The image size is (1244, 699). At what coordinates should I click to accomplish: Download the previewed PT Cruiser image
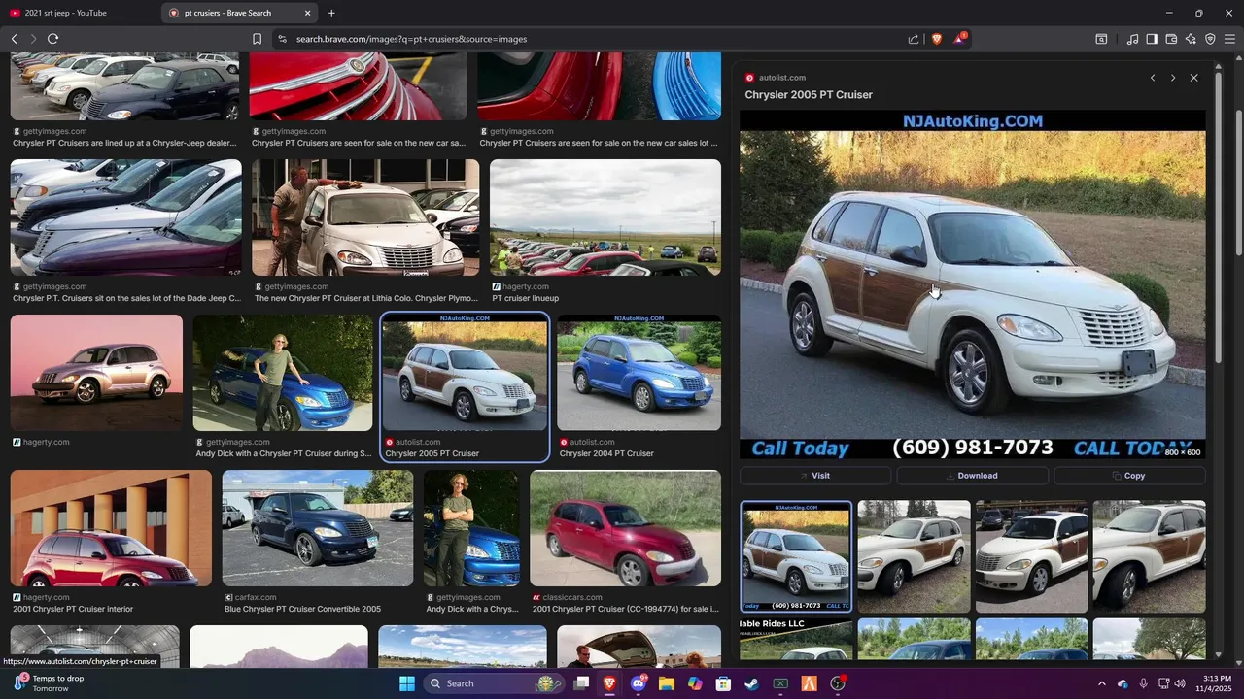tap(972, 476)
